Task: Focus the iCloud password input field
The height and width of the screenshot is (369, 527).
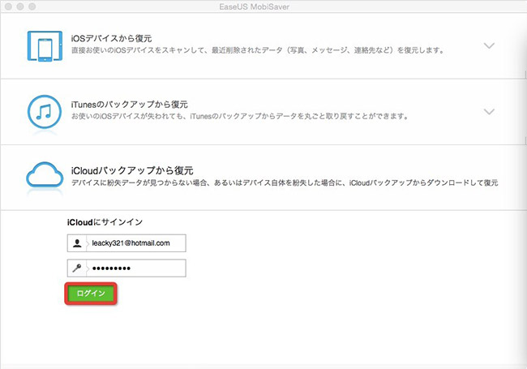Action: pos(126,268)
